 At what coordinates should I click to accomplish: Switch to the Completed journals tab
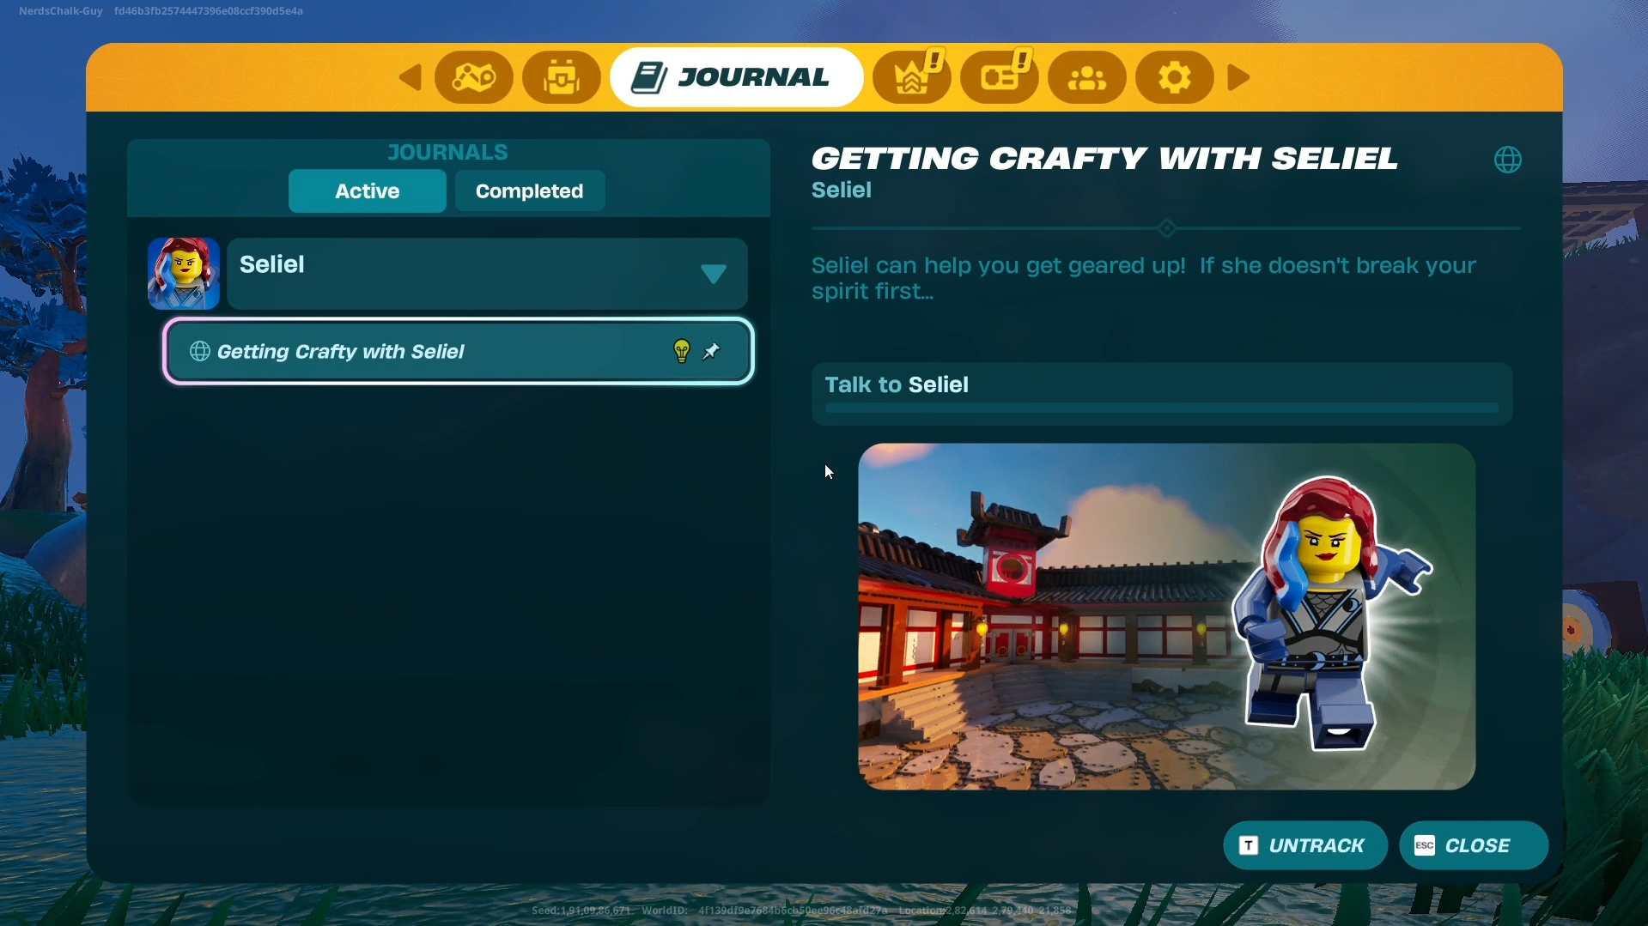pyautogui.click(x=529, y=191)
